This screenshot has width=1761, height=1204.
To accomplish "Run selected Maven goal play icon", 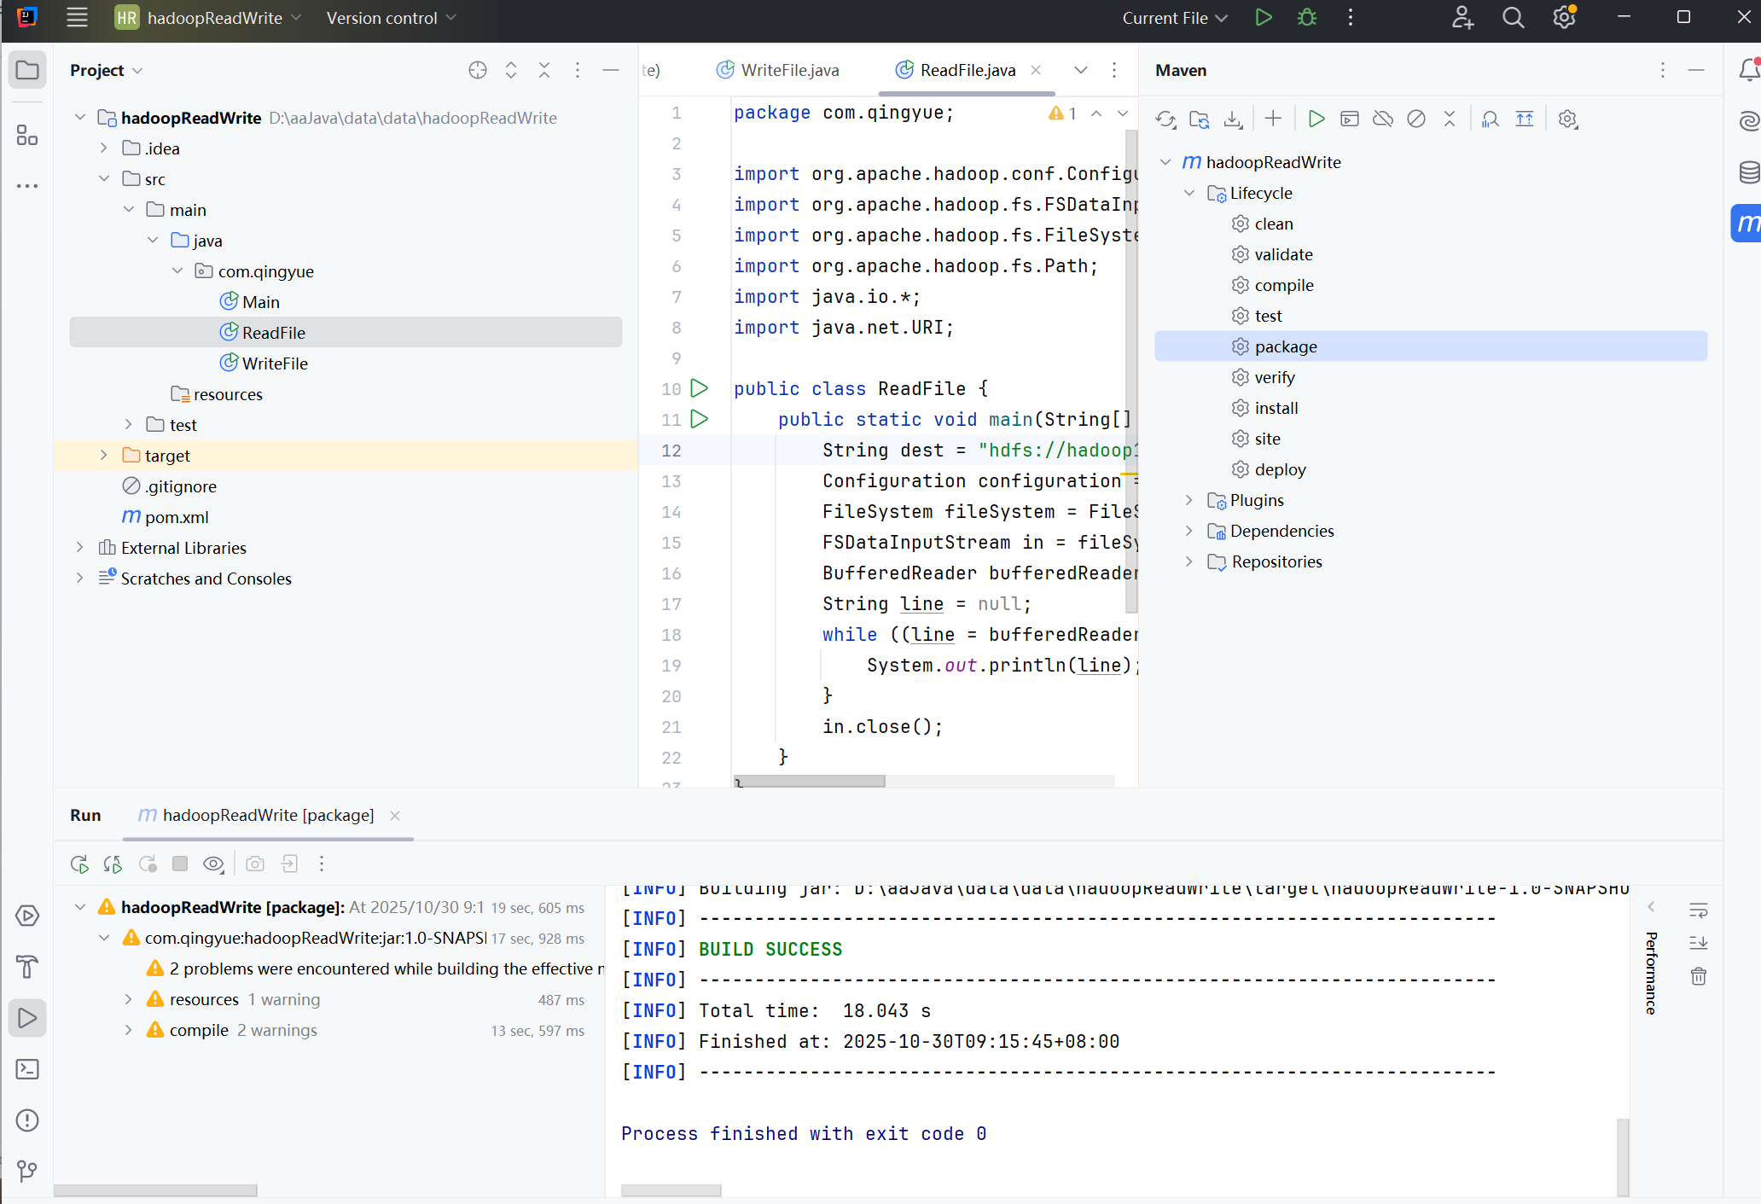I will (1316, 119).
